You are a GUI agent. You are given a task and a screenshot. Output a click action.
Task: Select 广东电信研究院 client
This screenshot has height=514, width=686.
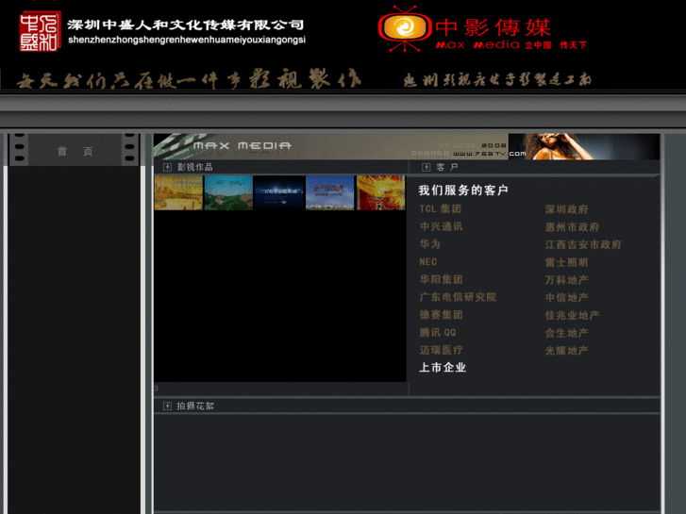pyautogui.click(x=458, y=297)
